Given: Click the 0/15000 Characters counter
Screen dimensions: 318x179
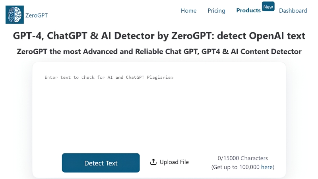Looking at the screenshot, I should click(243, 158).
